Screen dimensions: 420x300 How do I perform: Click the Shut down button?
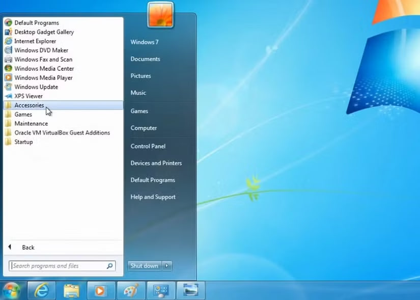point(145,266)
